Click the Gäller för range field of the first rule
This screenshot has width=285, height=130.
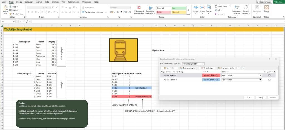click(240, 75)
